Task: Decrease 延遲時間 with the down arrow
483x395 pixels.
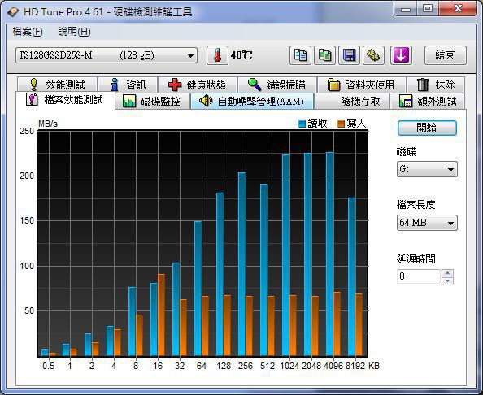Action: 447,280
